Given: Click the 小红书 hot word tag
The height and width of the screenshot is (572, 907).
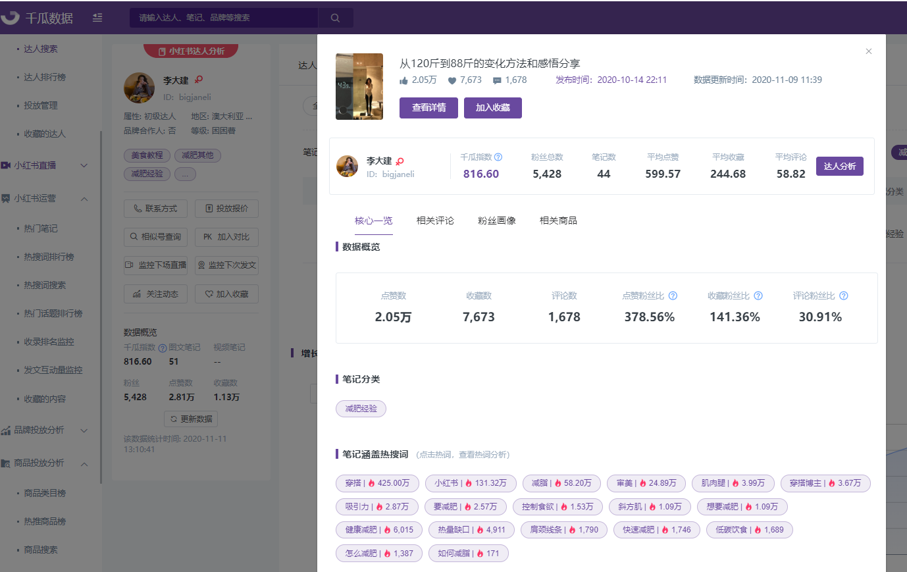Looking at the screenshot, I should coord(471,483).
